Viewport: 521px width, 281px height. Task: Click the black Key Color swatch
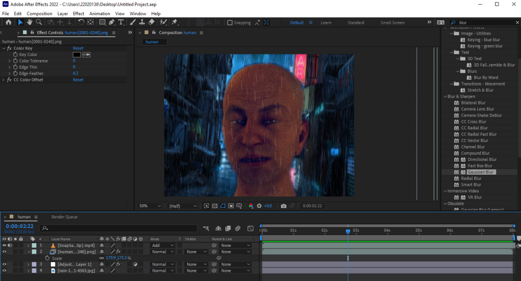(77, 54)
